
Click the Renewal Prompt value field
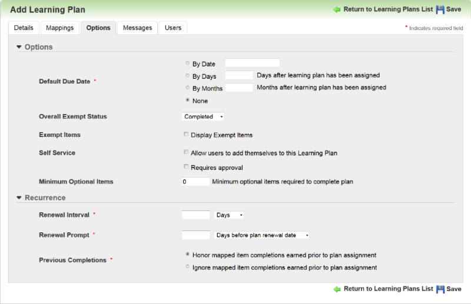click(x=195, y=235)
